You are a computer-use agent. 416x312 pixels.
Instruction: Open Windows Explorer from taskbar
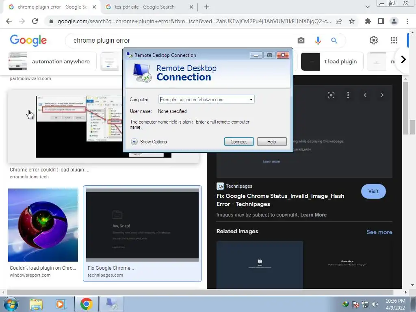[x=36, y=304]
